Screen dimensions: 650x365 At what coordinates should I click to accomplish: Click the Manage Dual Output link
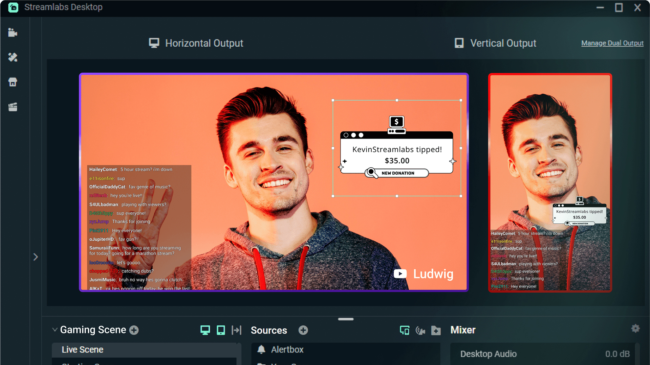click(x=612, y=43)
